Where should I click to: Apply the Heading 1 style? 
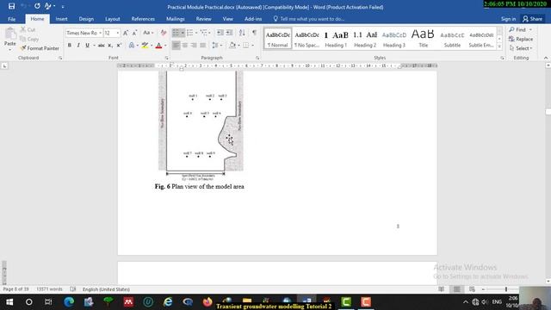(336, 38)
